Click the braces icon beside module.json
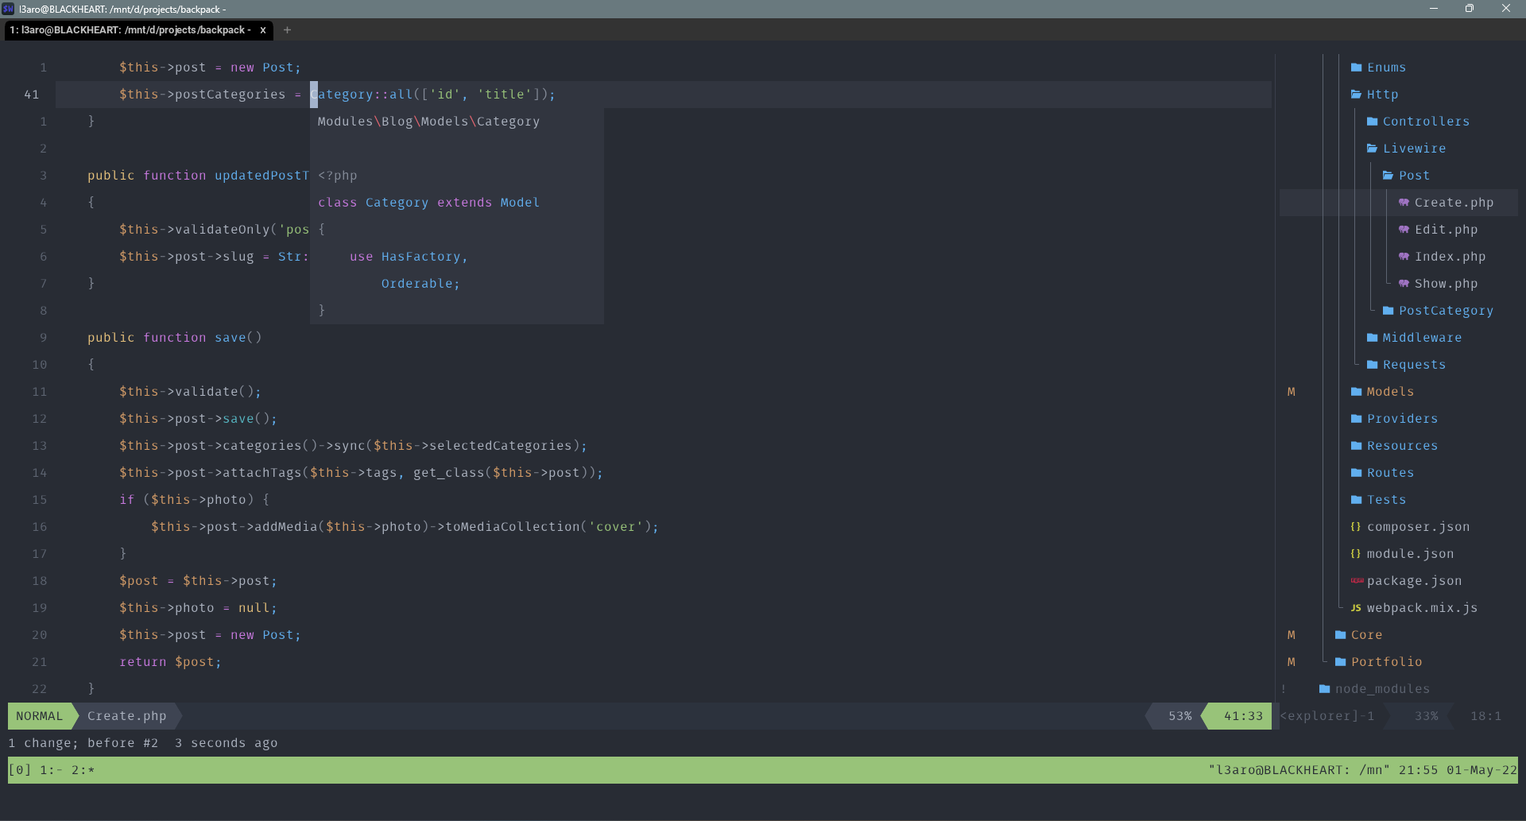 (1356, 554)
